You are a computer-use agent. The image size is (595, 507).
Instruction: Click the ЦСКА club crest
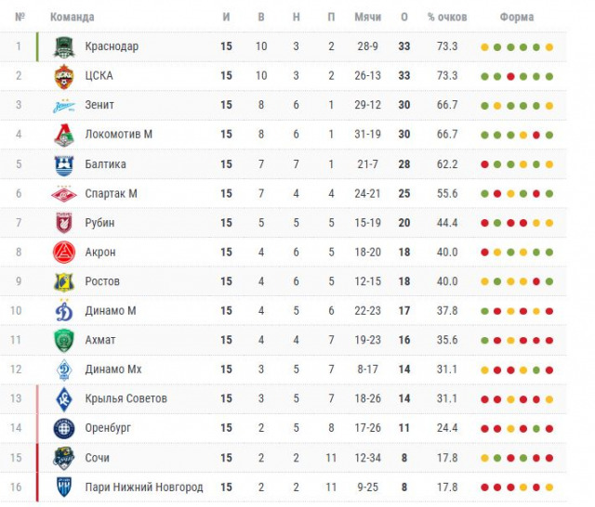click(63, 76)
